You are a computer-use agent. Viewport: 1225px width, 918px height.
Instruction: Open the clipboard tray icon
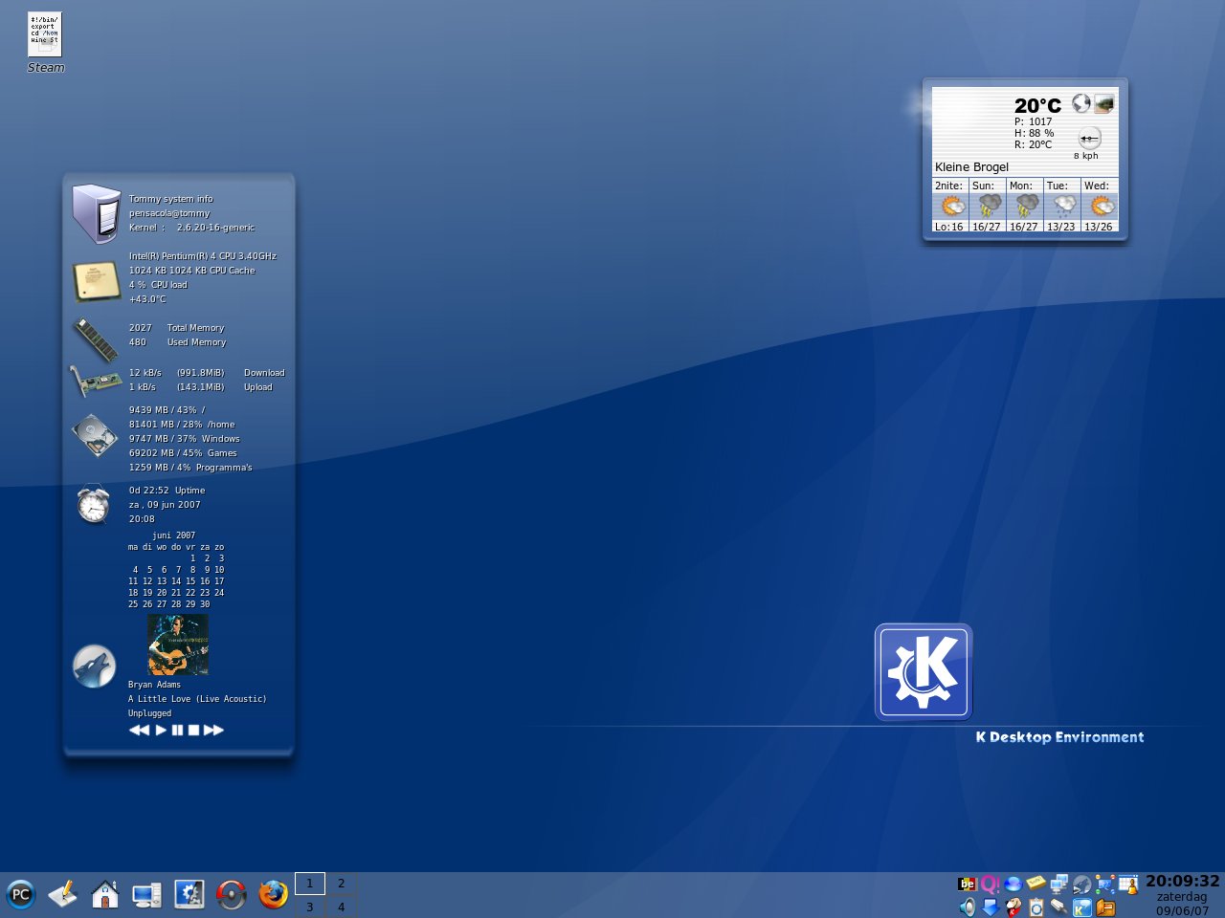(1036, 907)
